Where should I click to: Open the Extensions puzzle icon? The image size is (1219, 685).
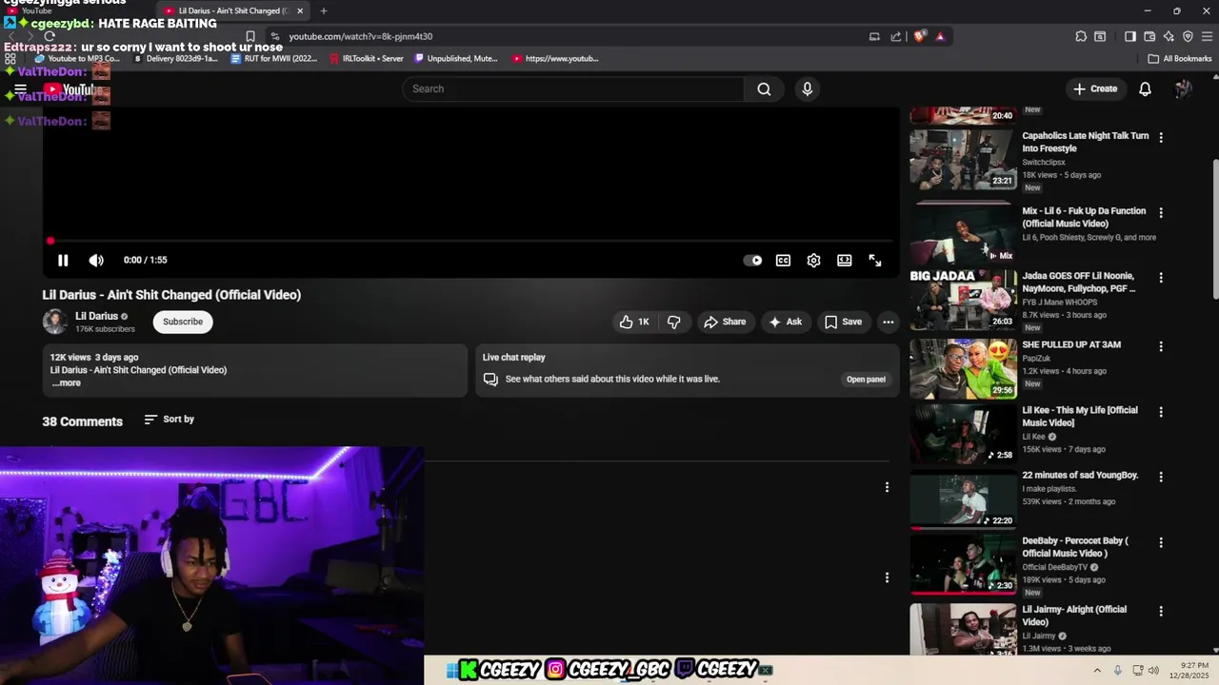pos(1081,36)
